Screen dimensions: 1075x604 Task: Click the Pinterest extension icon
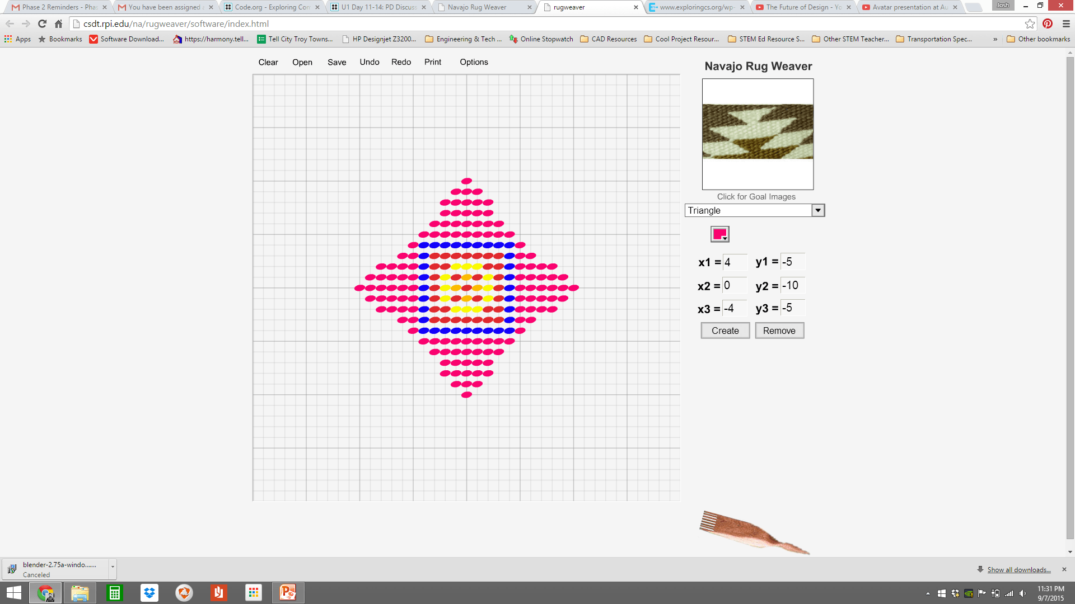click(x=1048, y=23)
